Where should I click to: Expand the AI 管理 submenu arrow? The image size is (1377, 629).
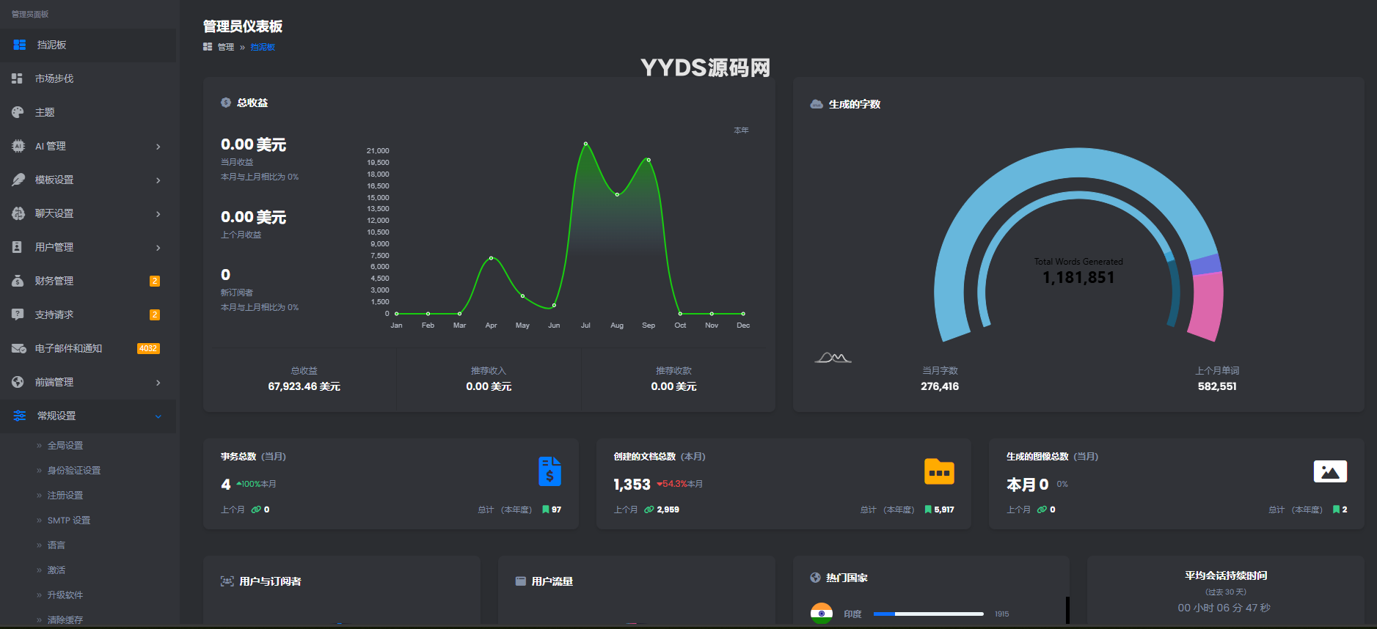(158, 147)
